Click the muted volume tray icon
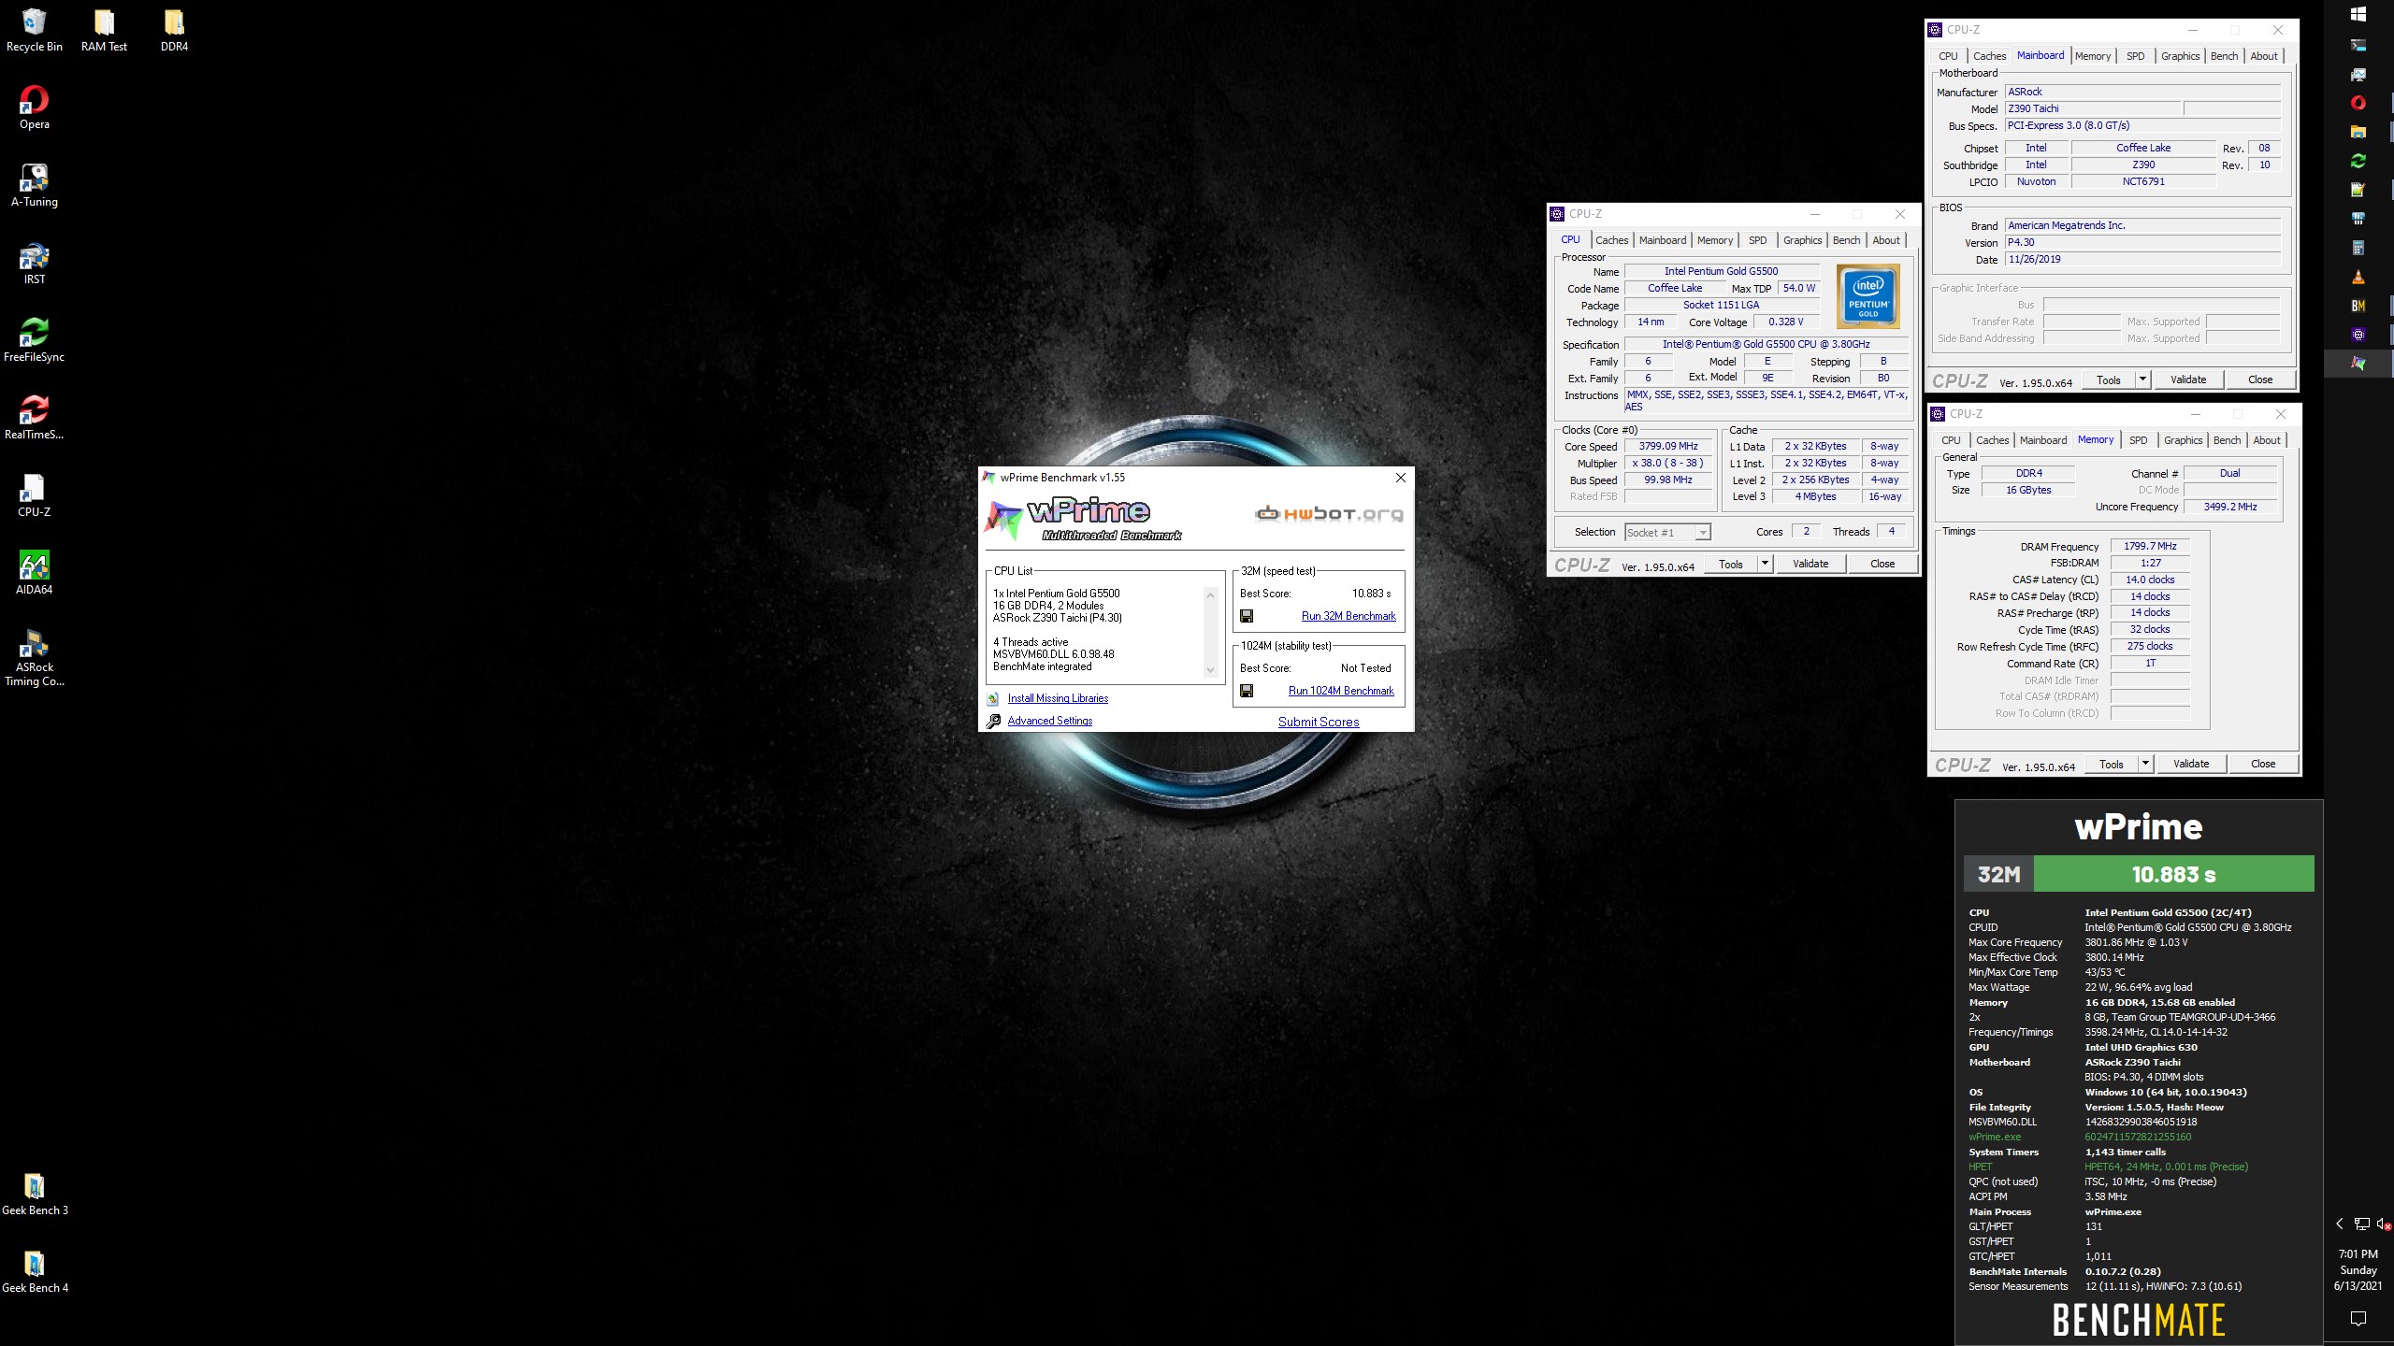The height and width of the screenshot is (1346, 2394). tap(2386, 1224)
